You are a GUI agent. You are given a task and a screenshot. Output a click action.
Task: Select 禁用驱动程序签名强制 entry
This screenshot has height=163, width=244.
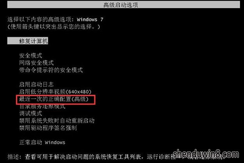tap(48, 128)
